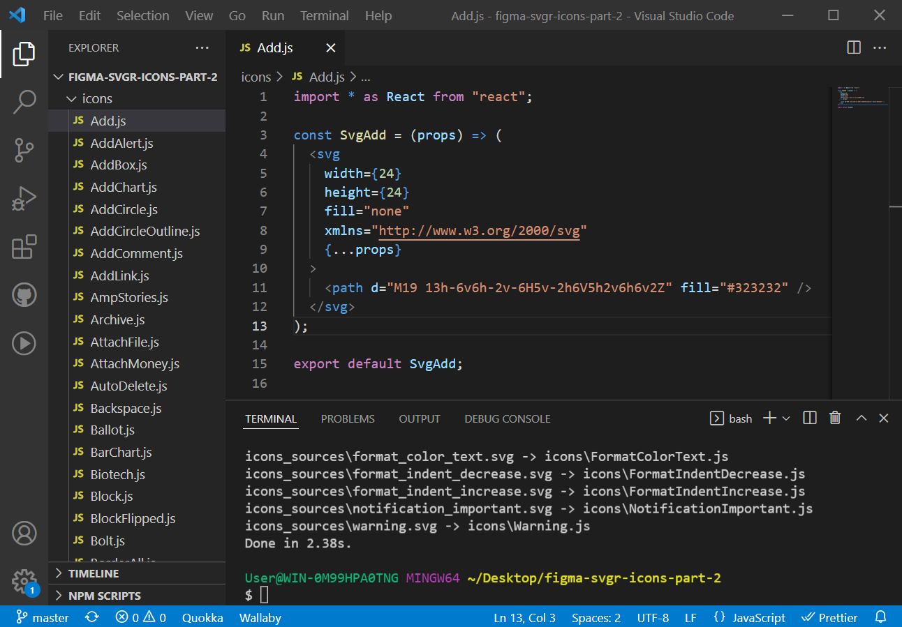The image size is (902, 627).
Task: Expand the TIMELINE section
Action: tap(94, 573)
